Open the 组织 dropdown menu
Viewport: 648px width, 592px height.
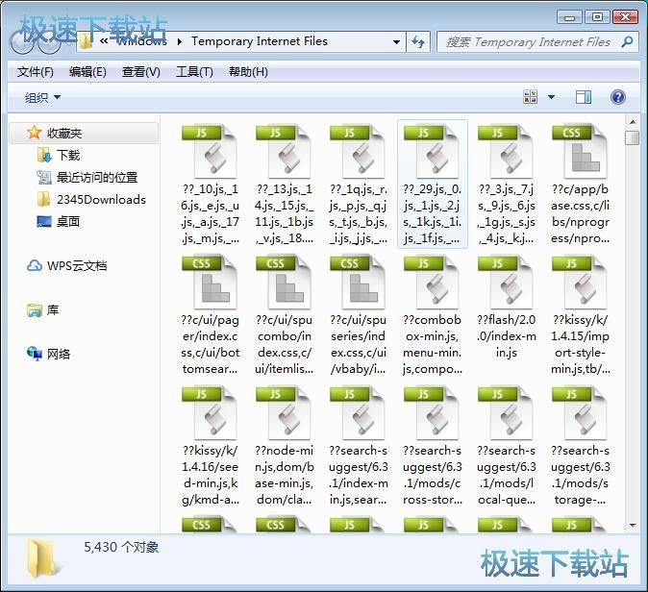point(42,97)
